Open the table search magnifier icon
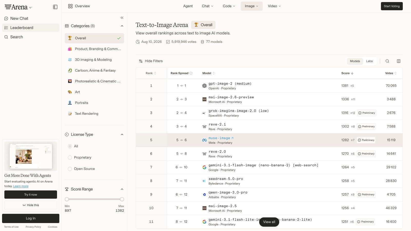 tap(387, 61)
